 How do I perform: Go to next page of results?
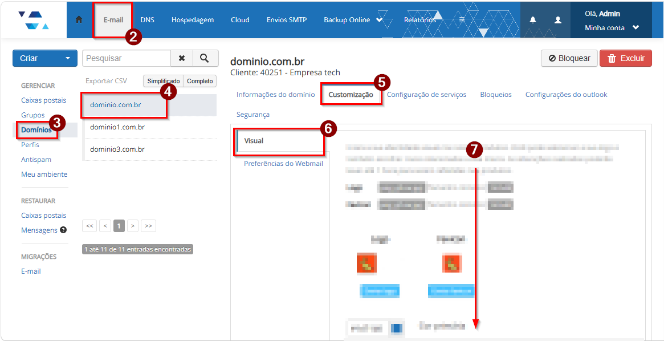(x=133, y=226)
